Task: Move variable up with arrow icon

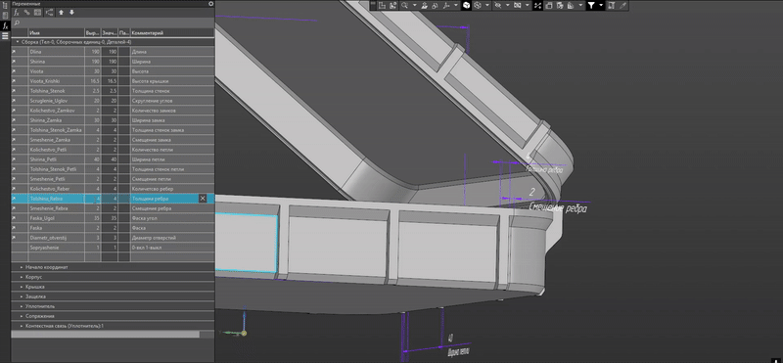Action: [x=61, y=13]
